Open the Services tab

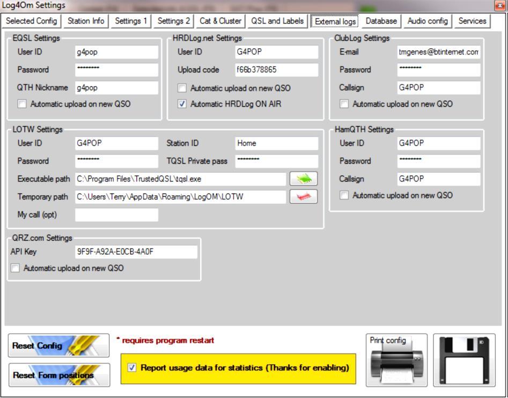473,21
